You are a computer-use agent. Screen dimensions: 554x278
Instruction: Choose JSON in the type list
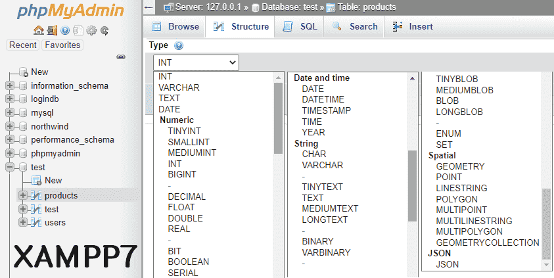pos(447,264)
